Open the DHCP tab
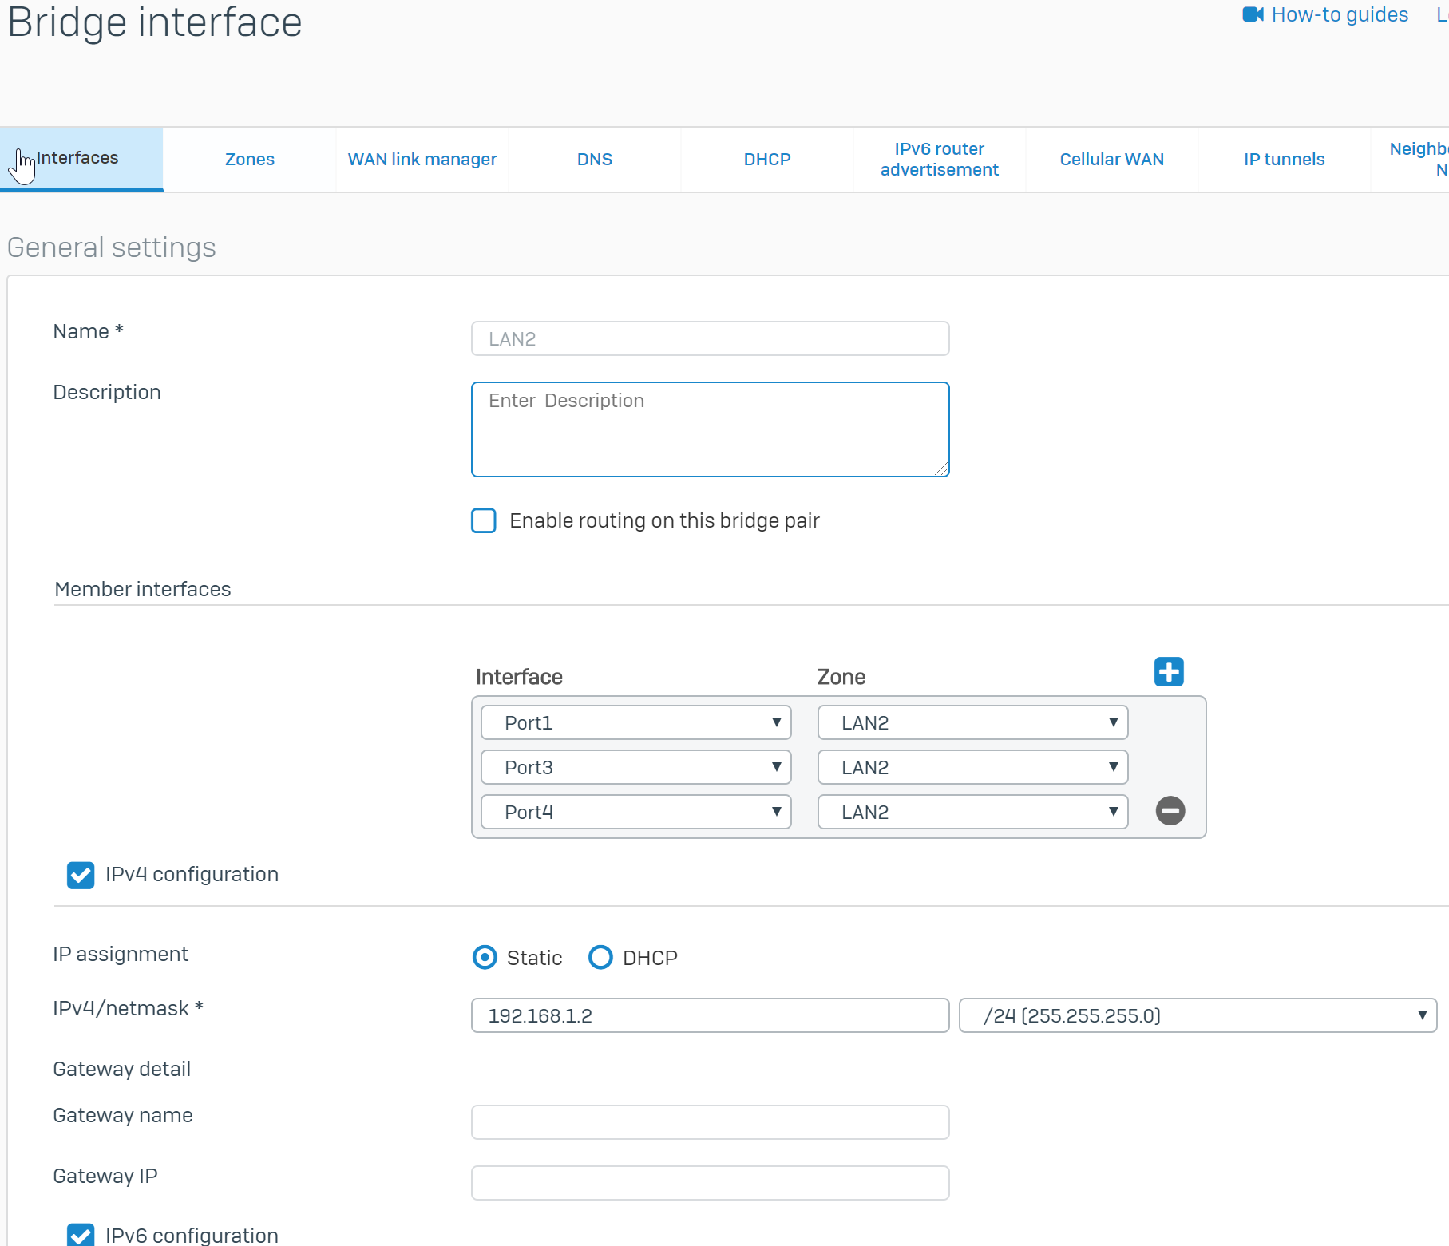This screenshot has width=1449, height=1246. [x=767, y=160]
